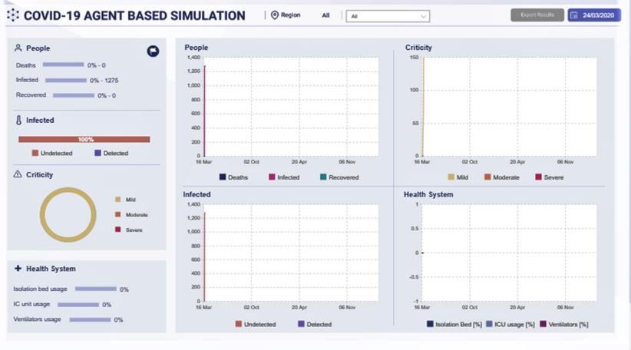The width and height of the screenshot is (631, 350).
Task: Toggle Isolation Bed [%] series legend
Action: [x=454, y=324]
